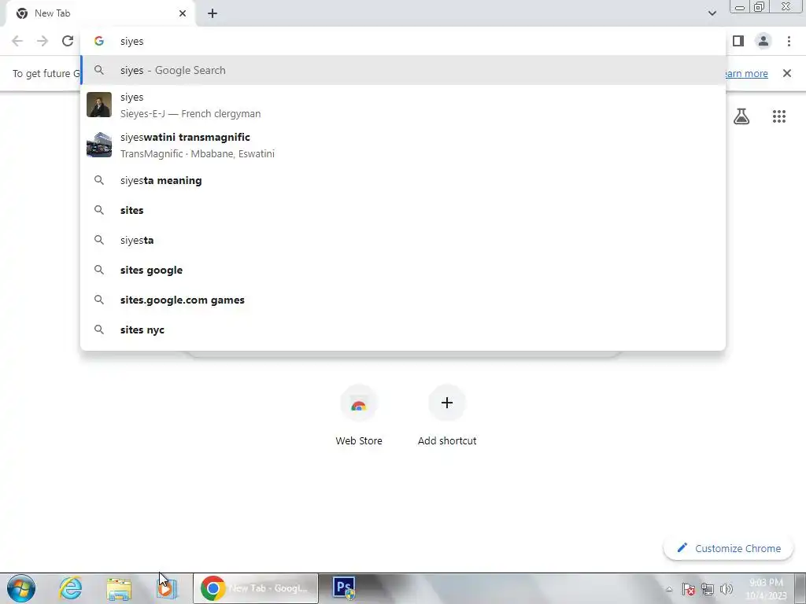This screenshot has height=604, width=806.
Task: Select the Chrome New Tab taskbar button
Action: (x=256, y=588)
